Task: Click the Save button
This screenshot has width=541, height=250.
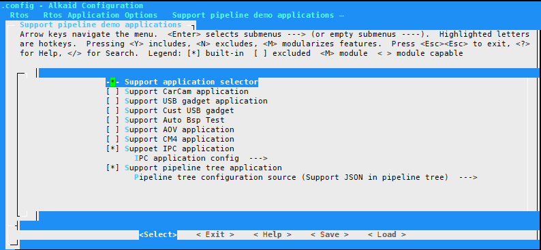Action: 330,234
